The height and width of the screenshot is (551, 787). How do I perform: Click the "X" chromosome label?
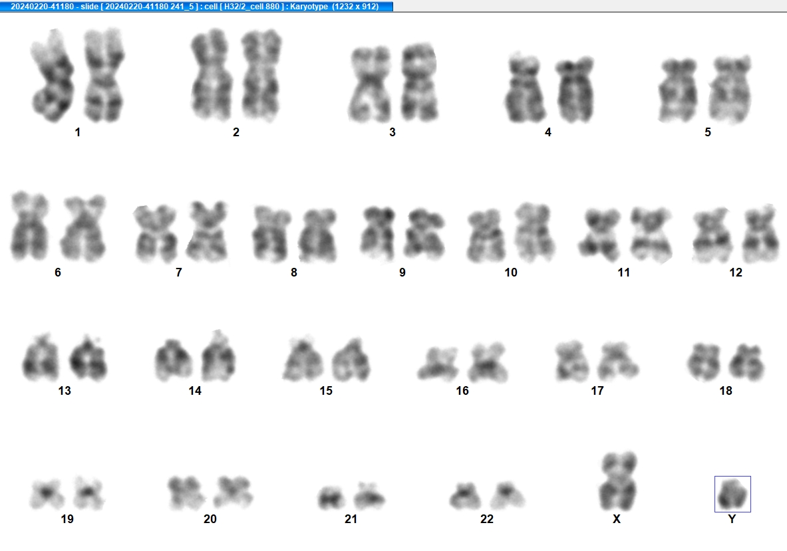point(617,519)
